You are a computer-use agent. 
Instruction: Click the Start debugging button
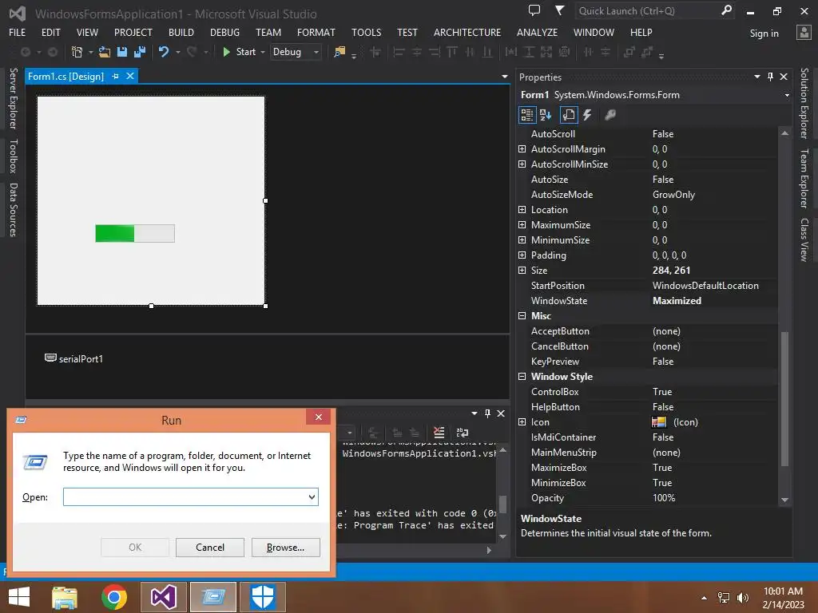tap(239, 52)
